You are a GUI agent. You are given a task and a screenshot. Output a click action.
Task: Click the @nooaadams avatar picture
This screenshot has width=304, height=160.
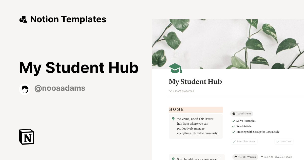[25, 88]
